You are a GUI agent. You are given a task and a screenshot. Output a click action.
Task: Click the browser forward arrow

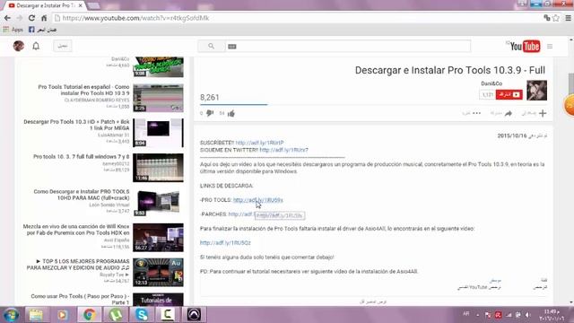(x=19, y=18)
